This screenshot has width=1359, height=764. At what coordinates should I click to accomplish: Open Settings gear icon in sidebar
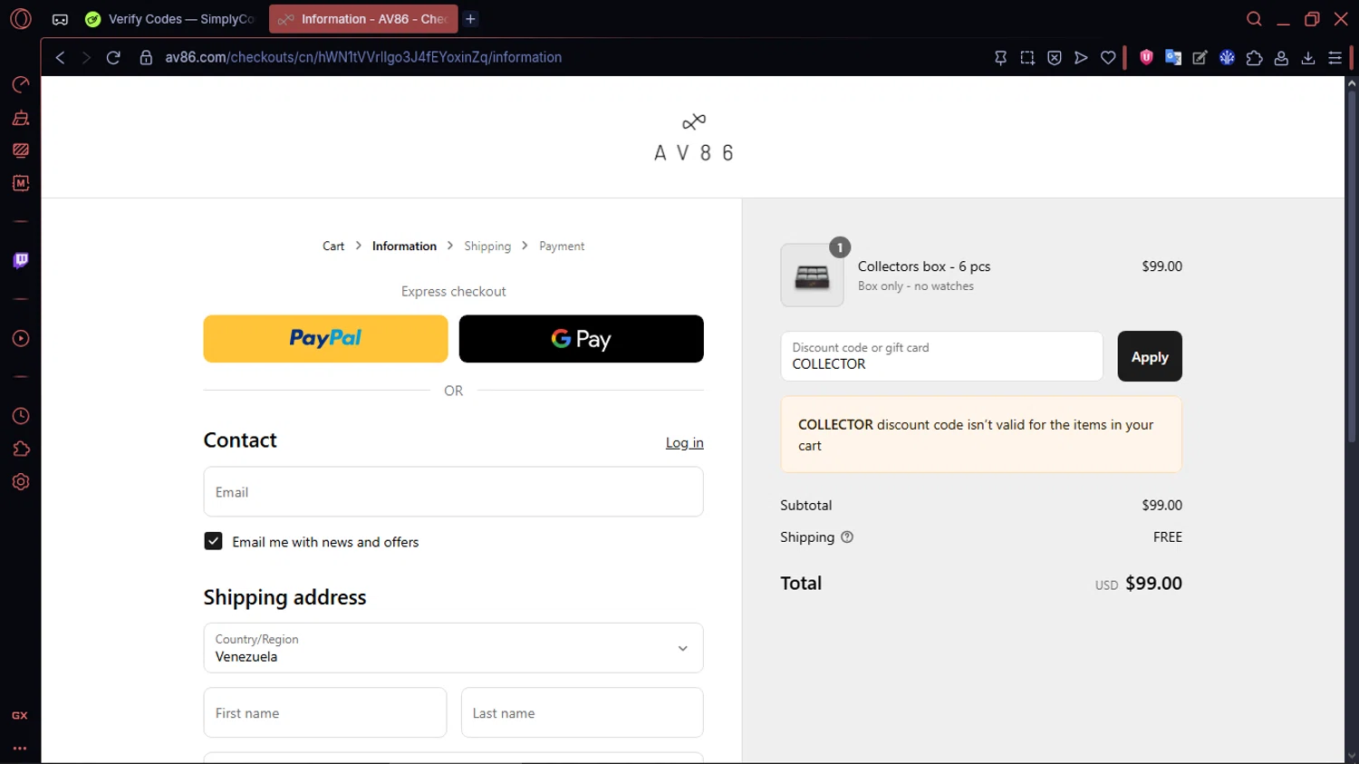coord(20,481)
